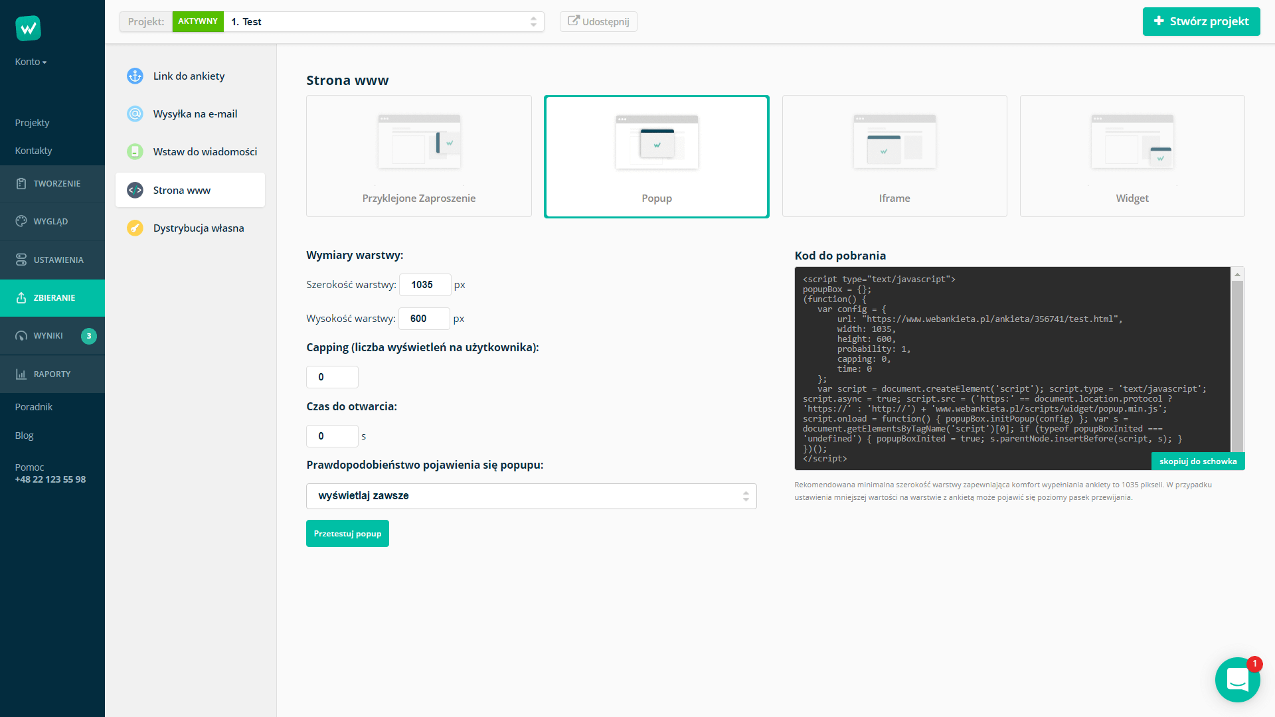Click the code icon for Strona www

pyautogui.click(x=135, y=190)
